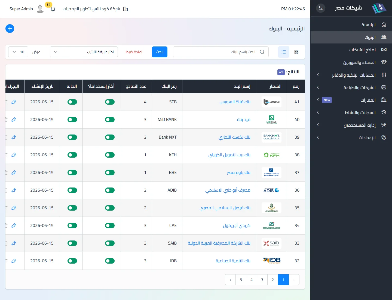
Task: Edit bank row 36 مصرف أبو ظبي الاسلامي
Action: coord(14,190)
